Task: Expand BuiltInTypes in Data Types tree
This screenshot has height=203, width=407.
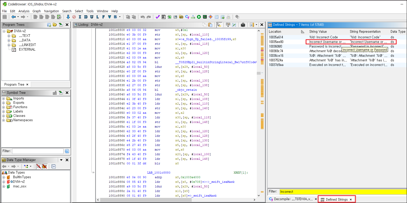Action: (x=4, y=177)
